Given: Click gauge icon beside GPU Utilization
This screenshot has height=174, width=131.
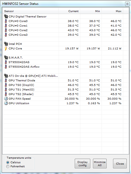Looking at the screenshot, I should pos(6,103).
